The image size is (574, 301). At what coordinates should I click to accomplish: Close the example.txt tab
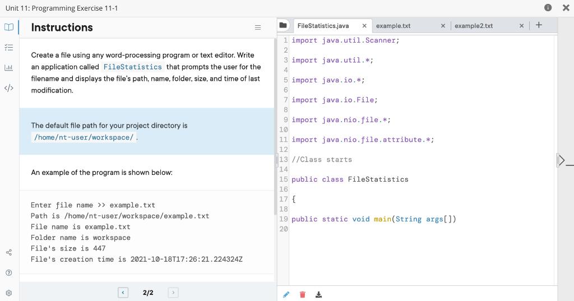click(443, 26)
